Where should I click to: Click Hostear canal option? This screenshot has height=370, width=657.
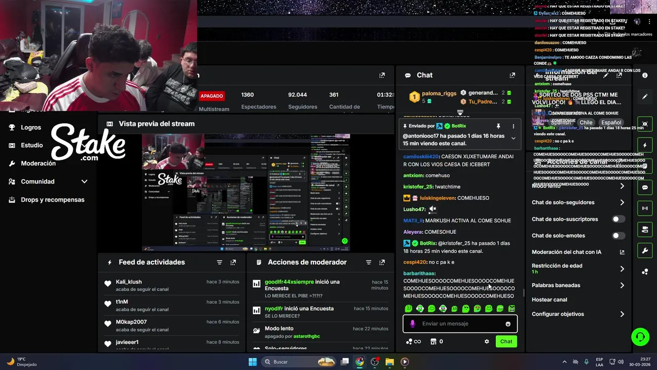click(x=549, y=300)
